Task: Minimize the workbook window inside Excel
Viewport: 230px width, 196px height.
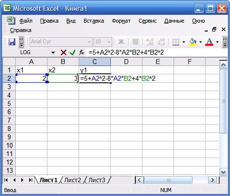Action: (206, 30)
